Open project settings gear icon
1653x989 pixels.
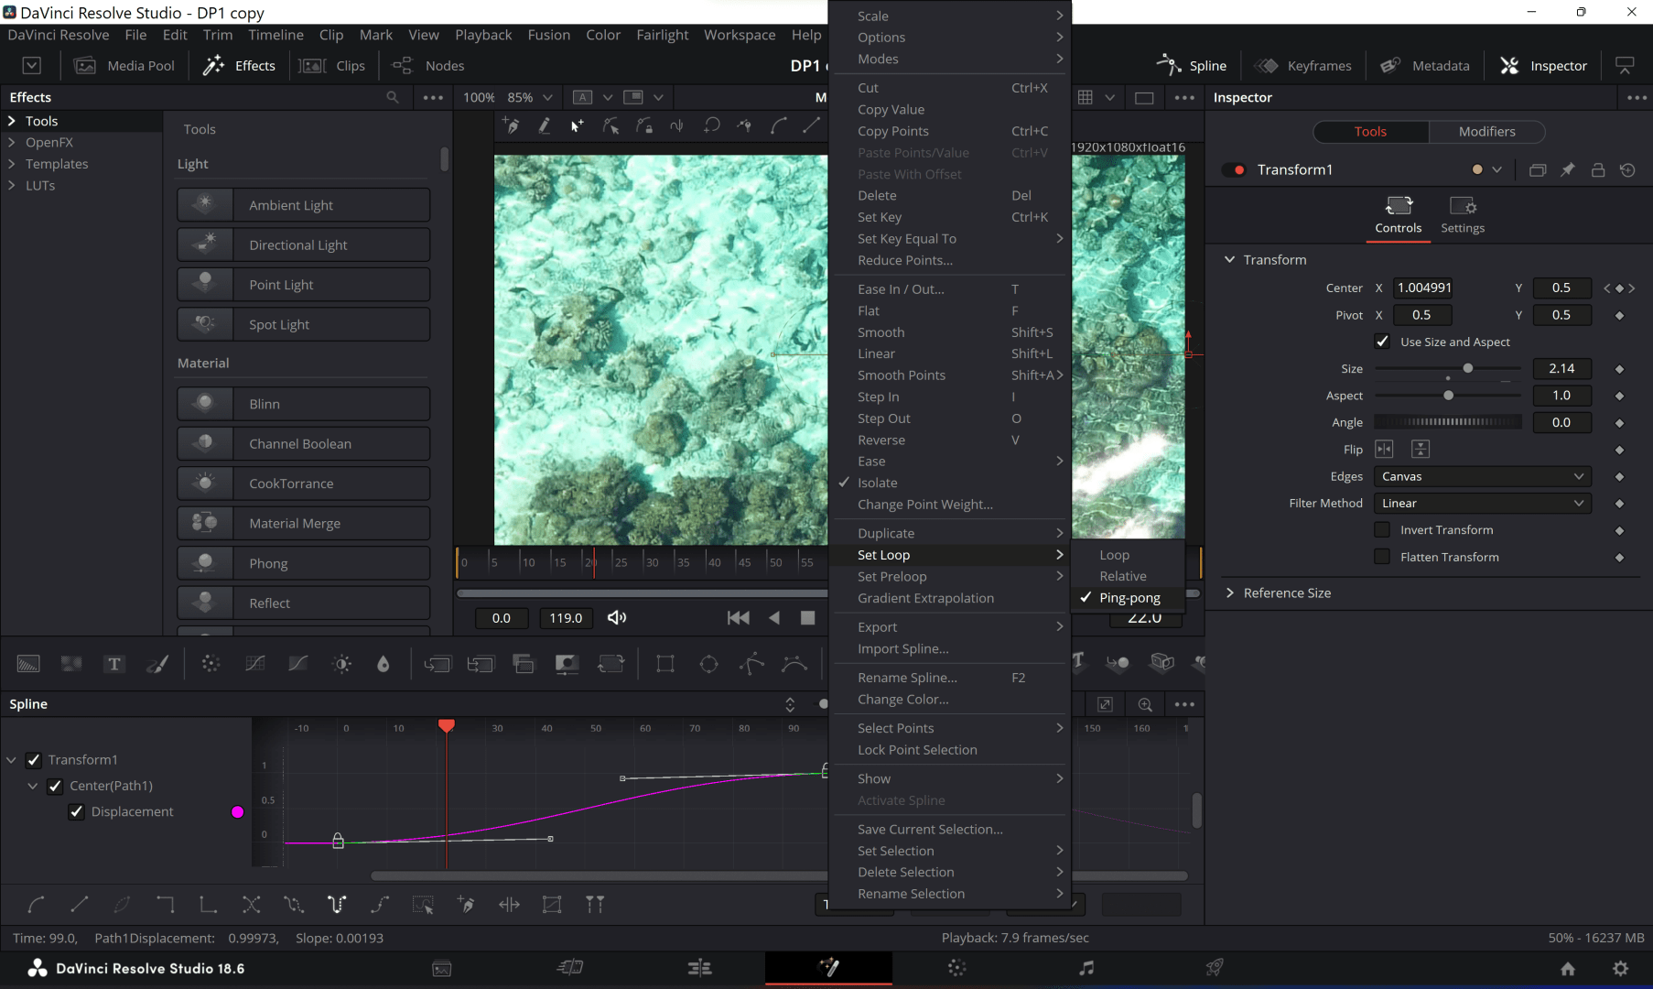(1620, 968)
